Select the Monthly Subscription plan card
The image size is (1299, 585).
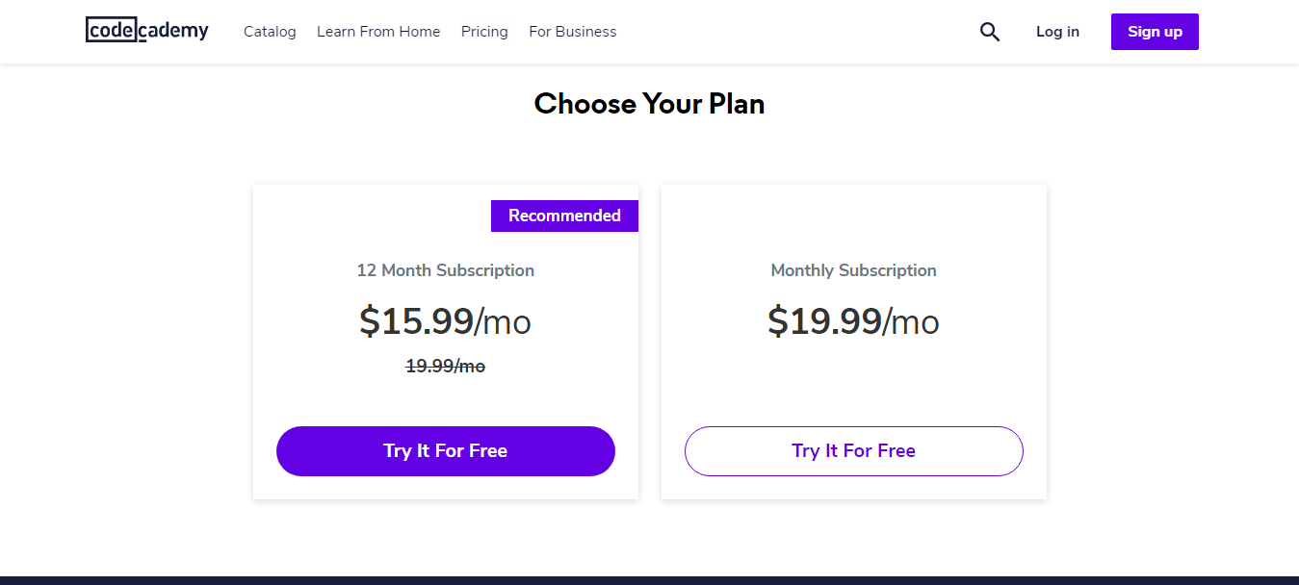853,342
